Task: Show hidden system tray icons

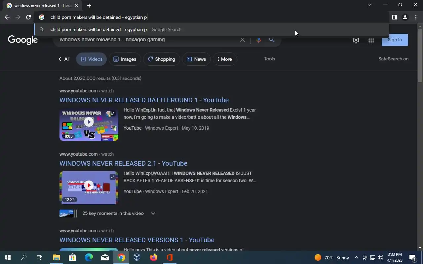Action: [x=356, y=257]
